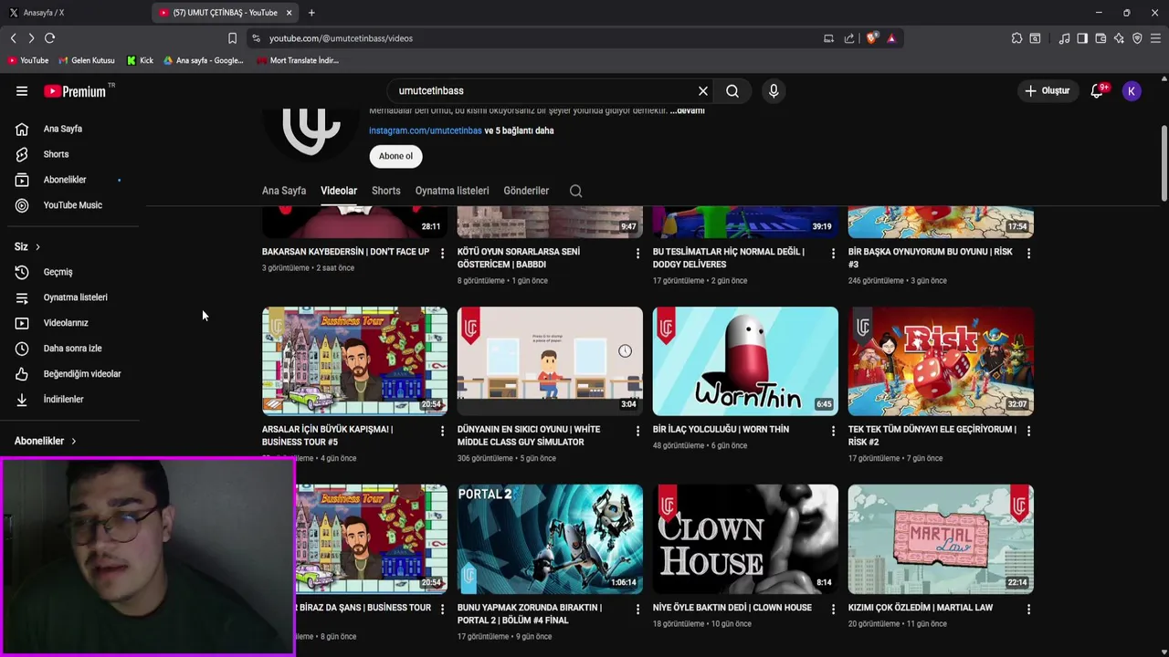Click the Brave Shields lion icon
Screen dimensions: 1169x657
872,38
